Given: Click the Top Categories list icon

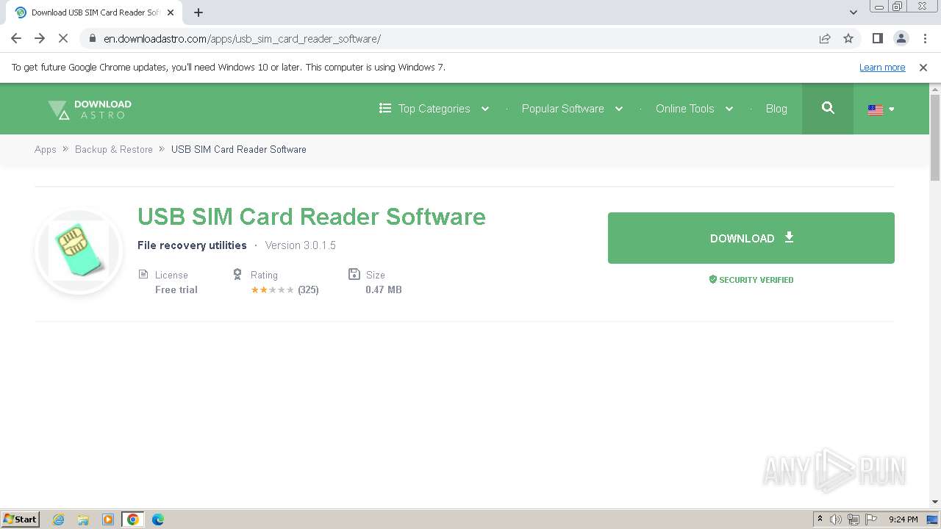Looking at the screenshot, I should click(385, 108).
